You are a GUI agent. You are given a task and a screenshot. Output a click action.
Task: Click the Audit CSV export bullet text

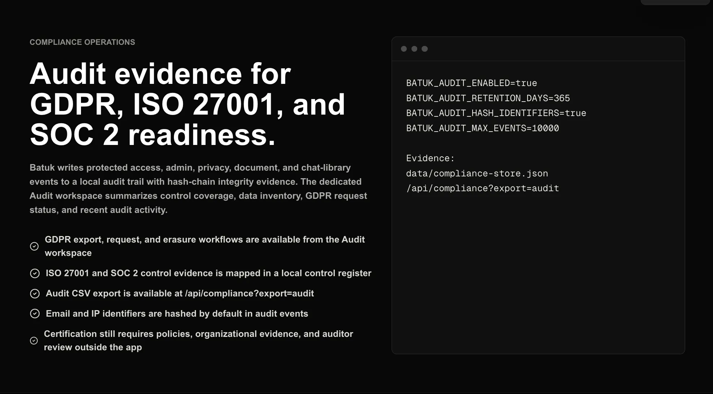click(180, 294)
